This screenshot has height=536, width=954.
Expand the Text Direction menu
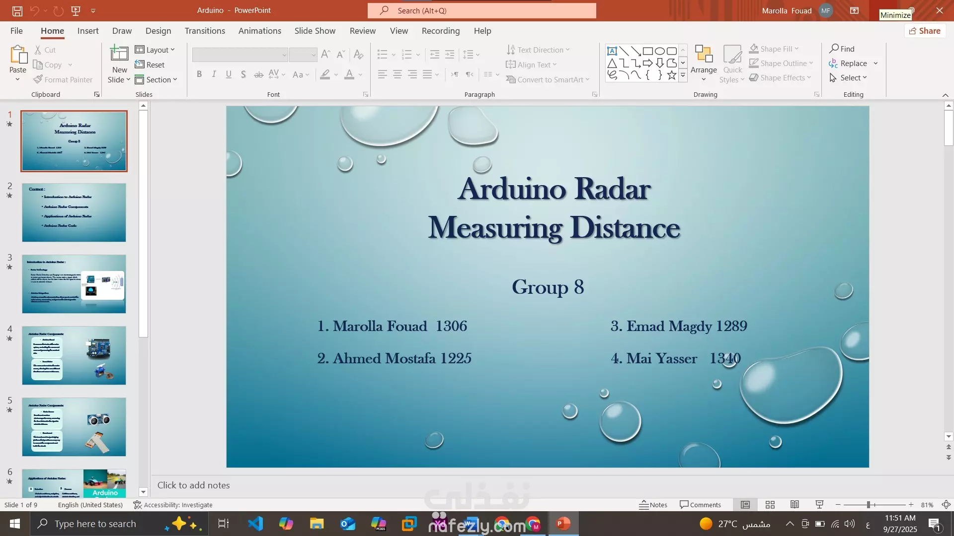pos(538,50)
